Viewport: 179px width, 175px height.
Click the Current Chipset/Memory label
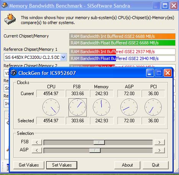pyautogui.click(x=26, y=36)
